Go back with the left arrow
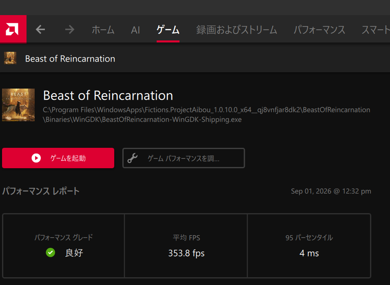Viewport: 390px width, 285px height. 40,30
